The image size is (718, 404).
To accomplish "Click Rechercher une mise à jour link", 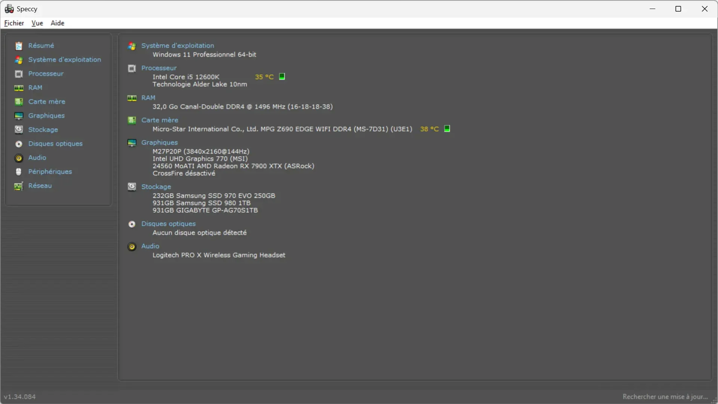I will (x=665, y=397).
